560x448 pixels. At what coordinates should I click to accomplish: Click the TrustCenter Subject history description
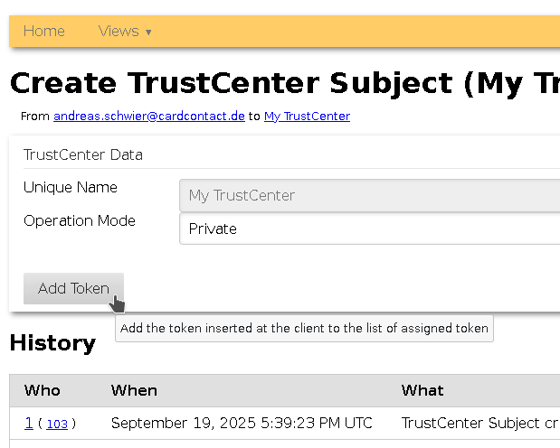[479, 423]
